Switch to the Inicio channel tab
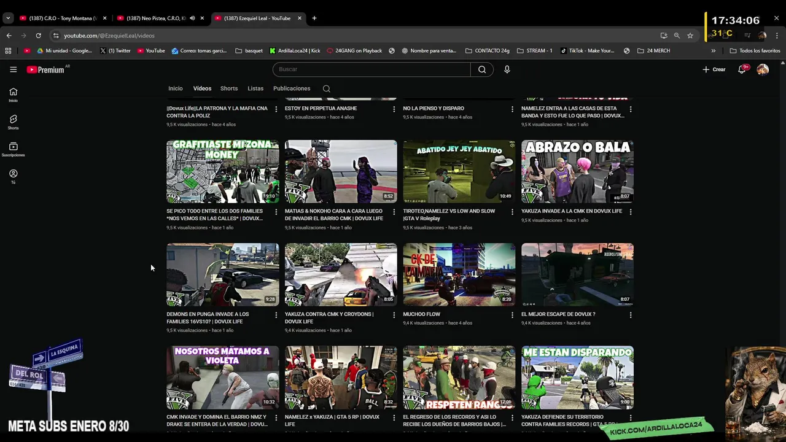The image size is (786, 442). (176, 88)
